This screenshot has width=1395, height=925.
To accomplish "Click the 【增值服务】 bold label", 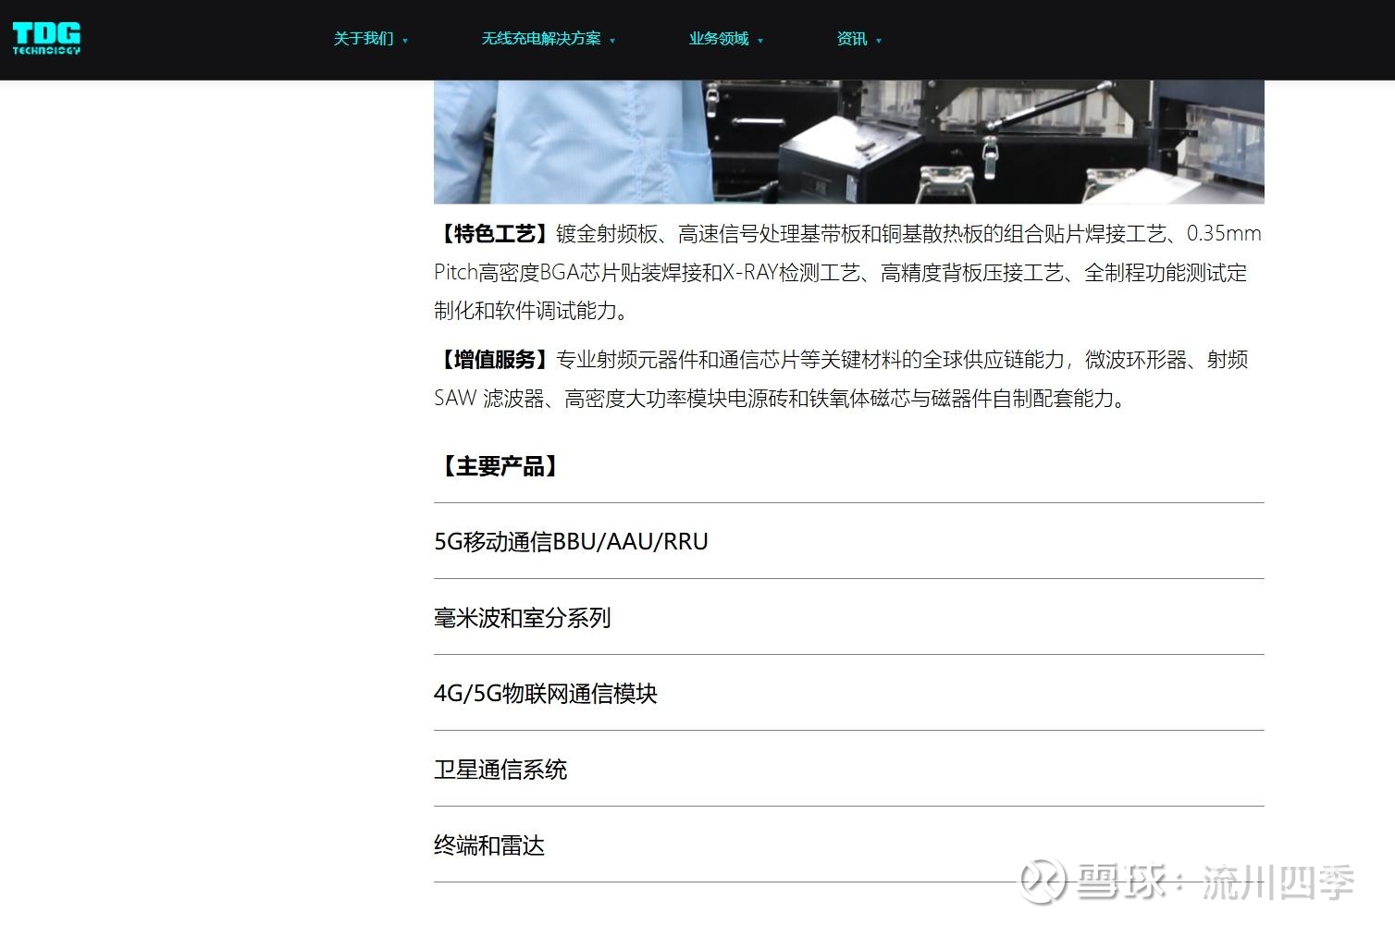I will coord(495,360).
